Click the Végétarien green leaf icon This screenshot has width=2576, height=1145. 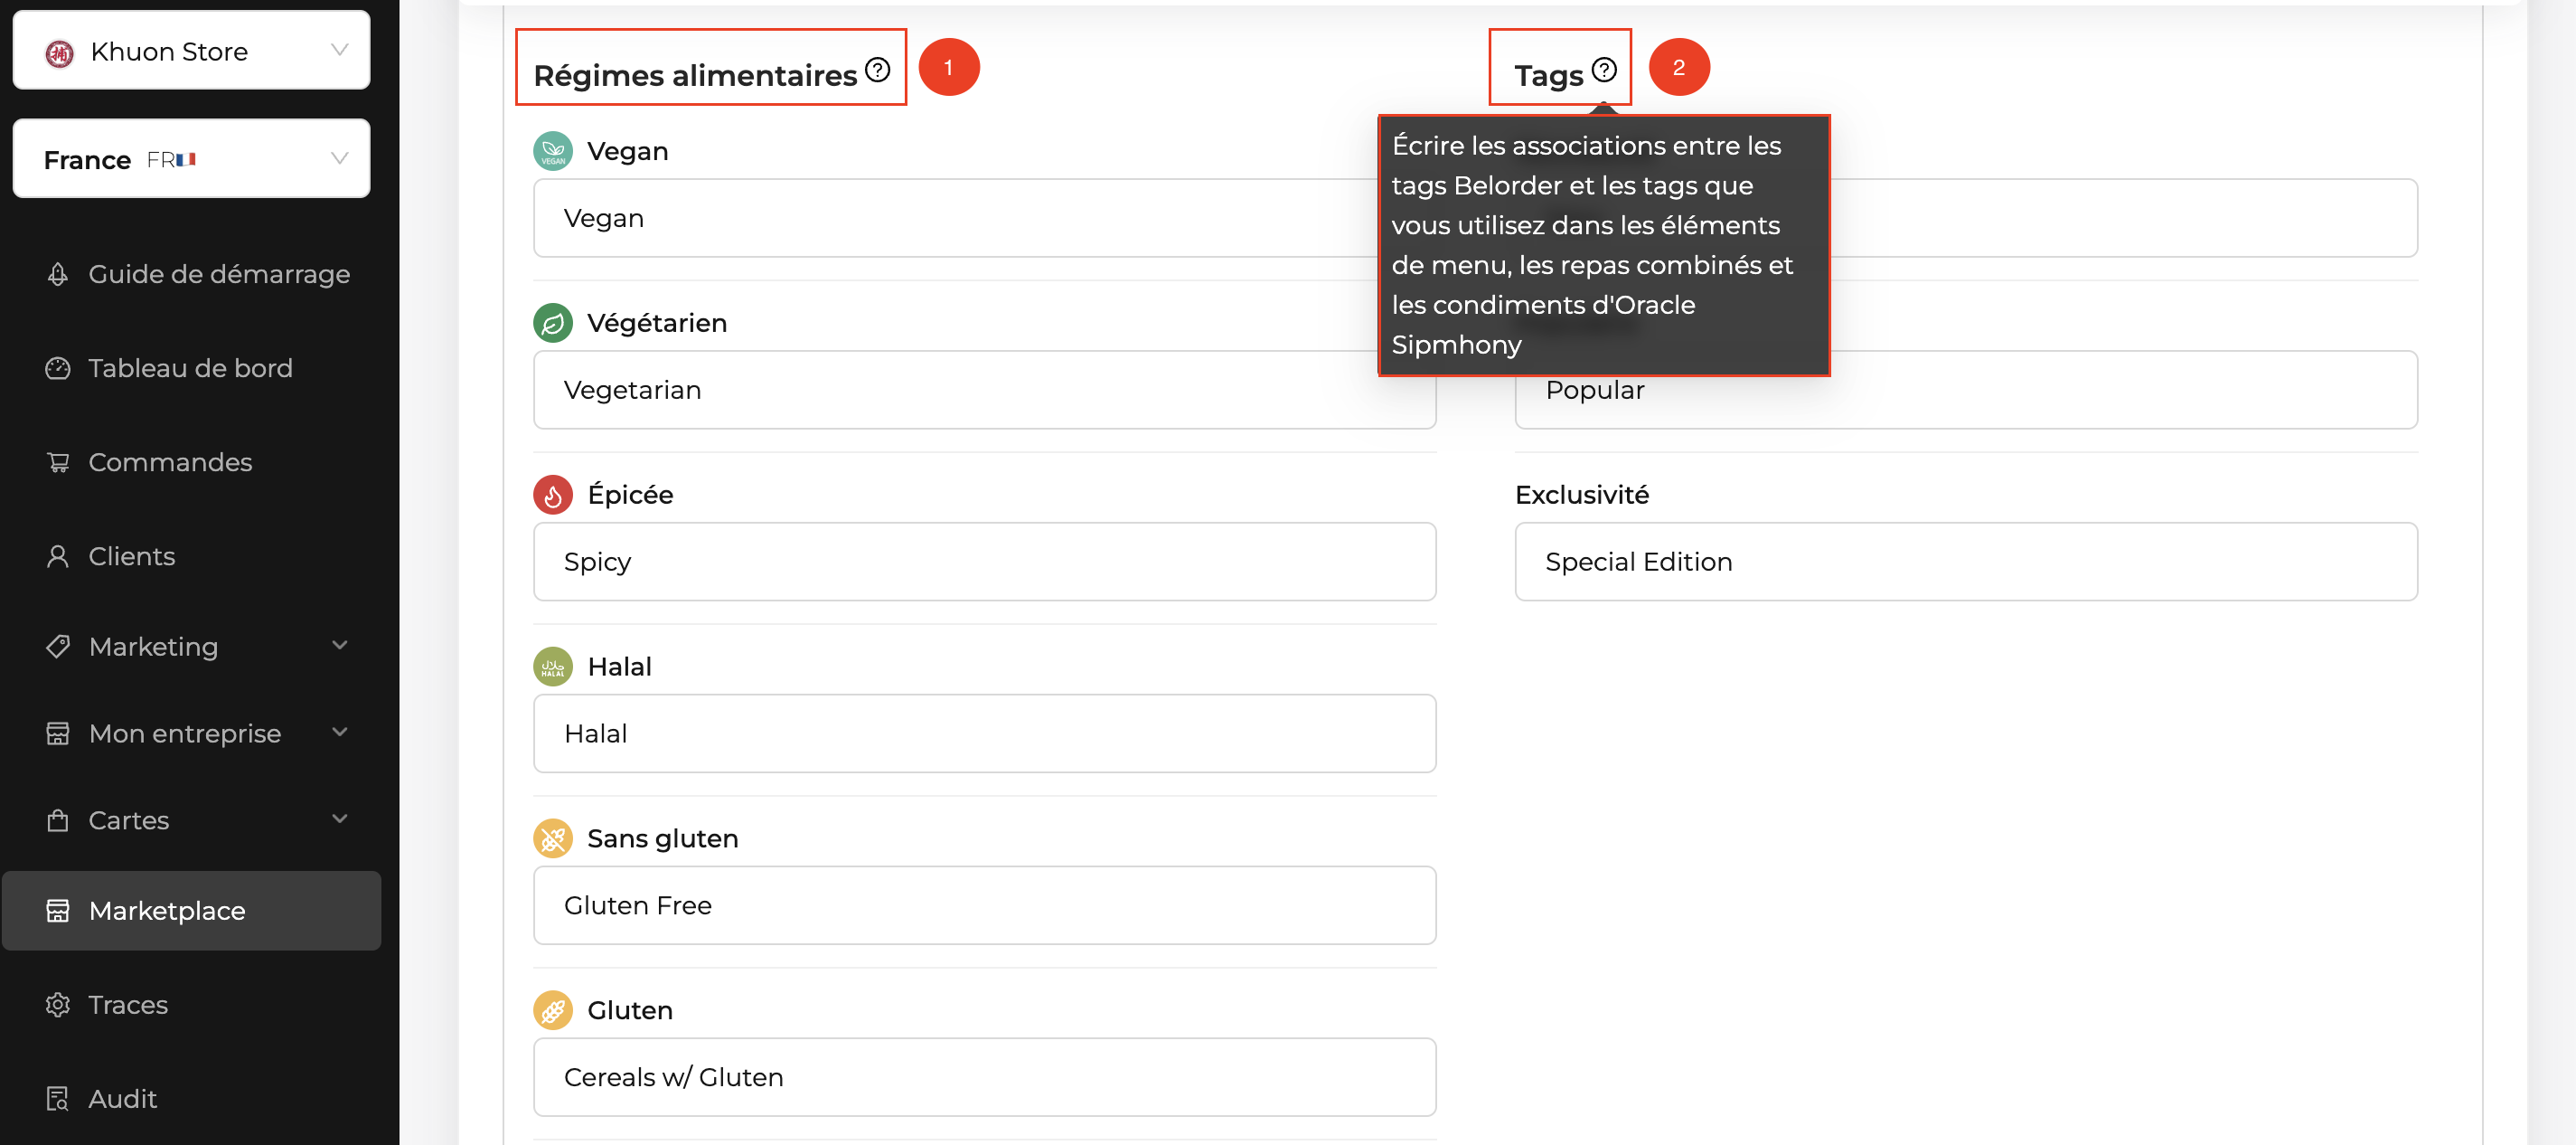tap(553, 323)
